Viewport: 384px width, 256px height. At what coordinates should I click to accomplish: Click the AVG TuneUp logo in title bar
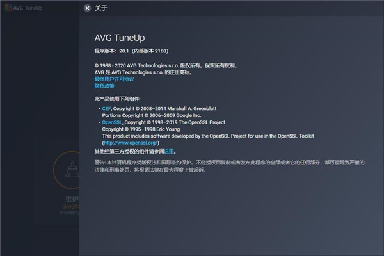(x=24, y=8)
